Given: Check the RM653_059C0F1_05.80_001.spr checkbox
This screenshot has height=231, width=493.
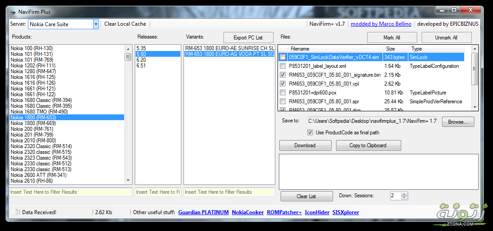Looking at the screenshot, I should click(283, 102).
